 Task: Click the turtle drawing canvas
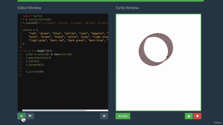coord(158,62)
